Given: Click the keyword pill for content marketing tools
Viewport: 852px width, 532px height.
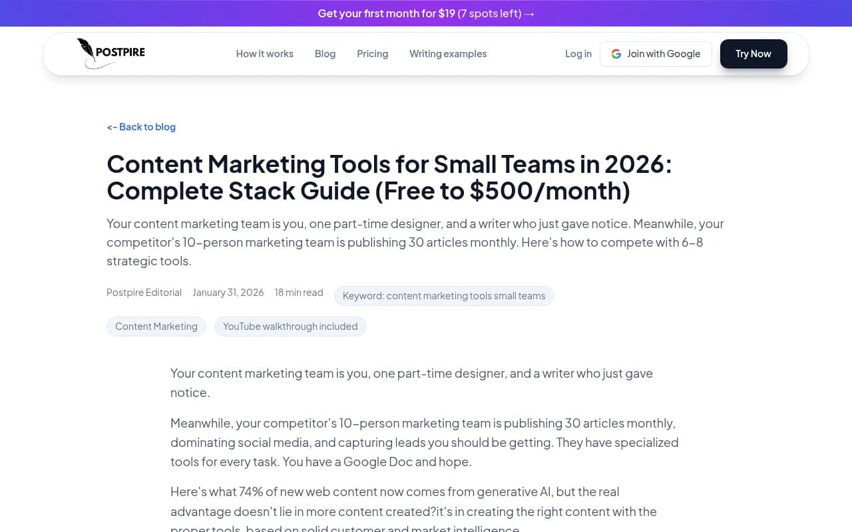Looking at the screenshot, I should tap(443, 296).
